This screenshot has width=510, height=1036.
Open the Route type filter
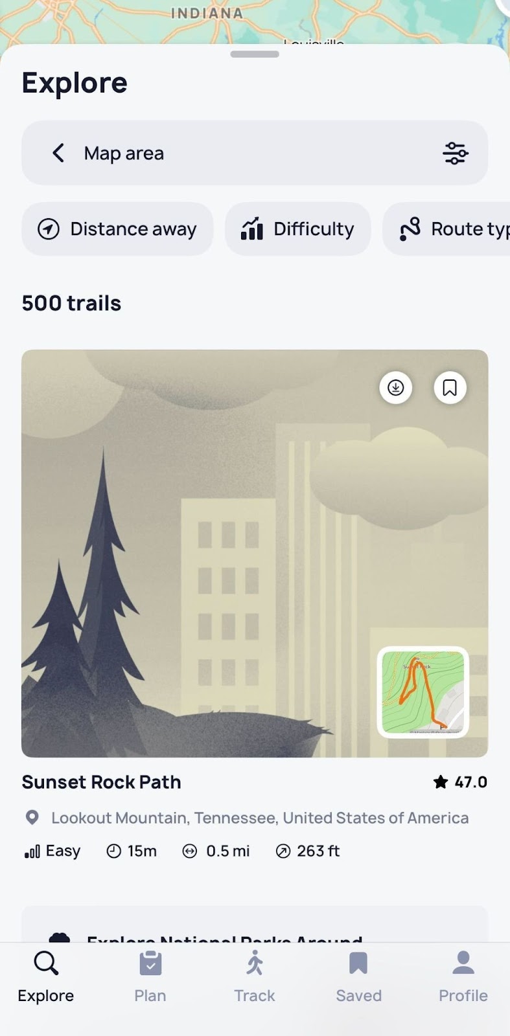click(x=446, y=229)
